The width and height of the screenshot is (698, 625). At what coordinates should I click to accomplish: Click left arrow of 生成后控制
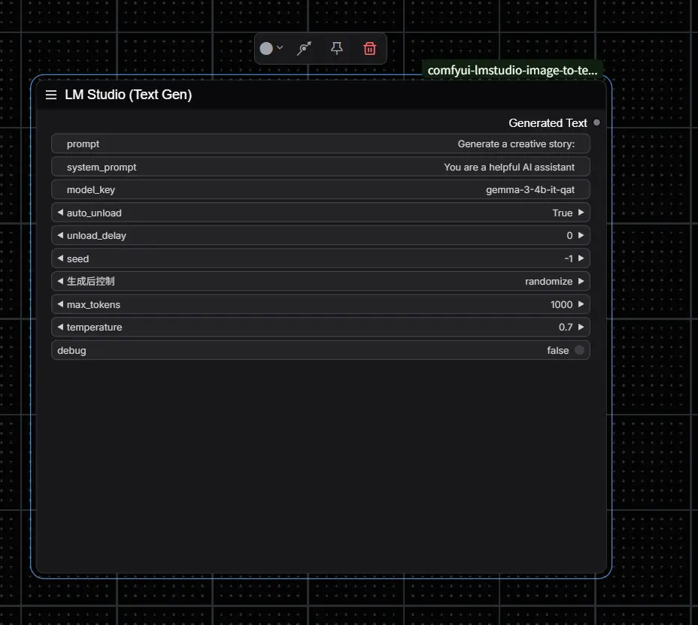coord(60,281)
